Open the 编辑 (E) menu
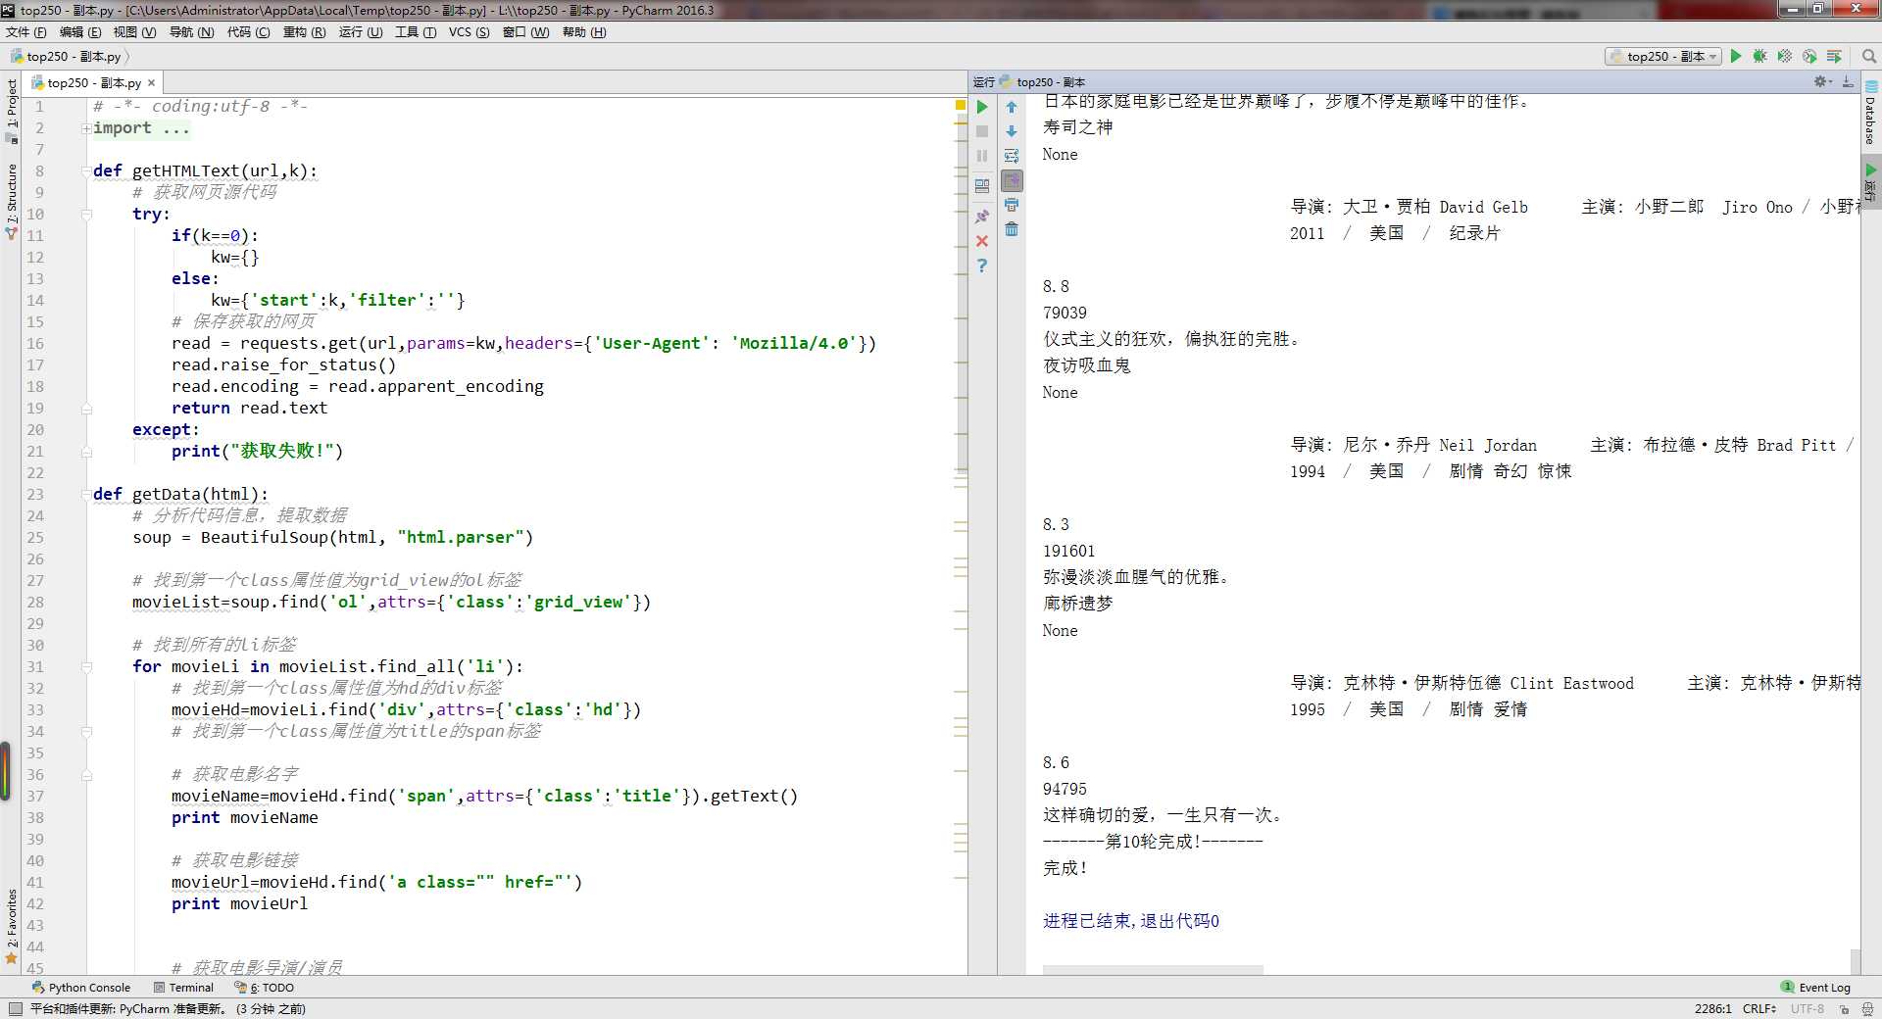 click(x=80, y=32)
